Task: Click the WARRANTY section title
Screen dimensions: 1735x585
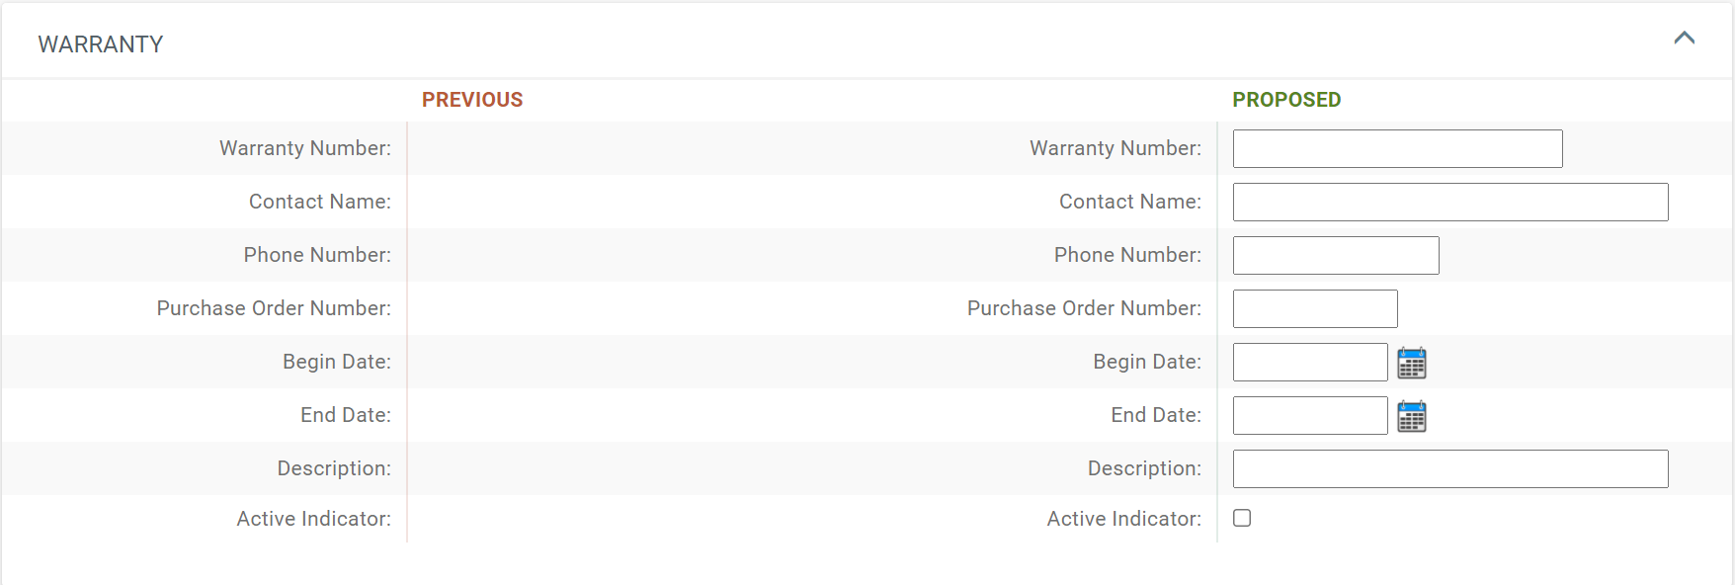Action: coord(101,44)
